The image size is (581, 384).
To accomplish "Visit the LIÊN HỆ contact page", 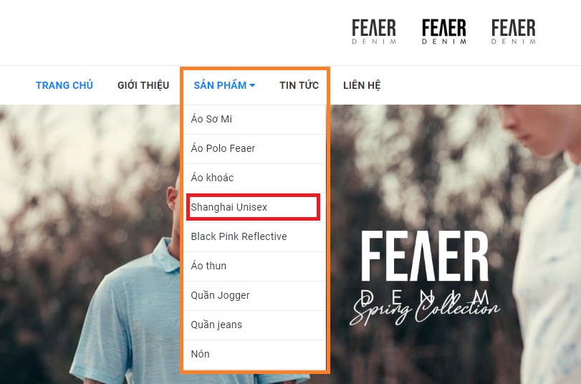I will point(362,85).
